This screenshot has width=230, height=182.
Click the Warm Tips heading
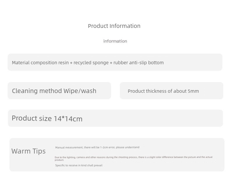coord(29,151)
